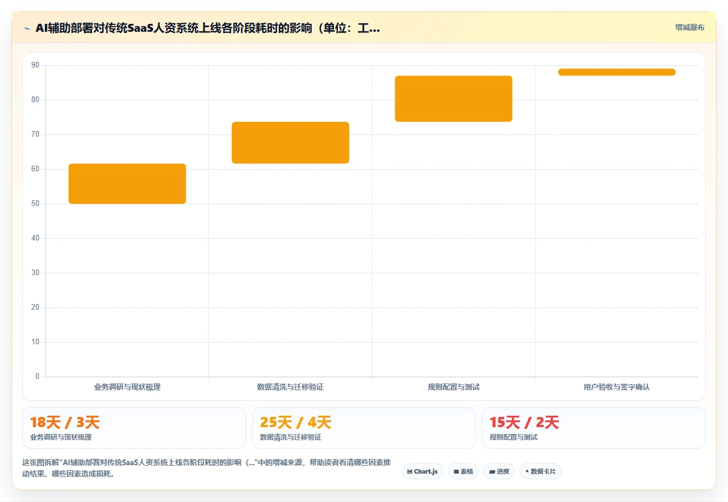Click 规则配置与测试 caption in the third card

[513, 437]
